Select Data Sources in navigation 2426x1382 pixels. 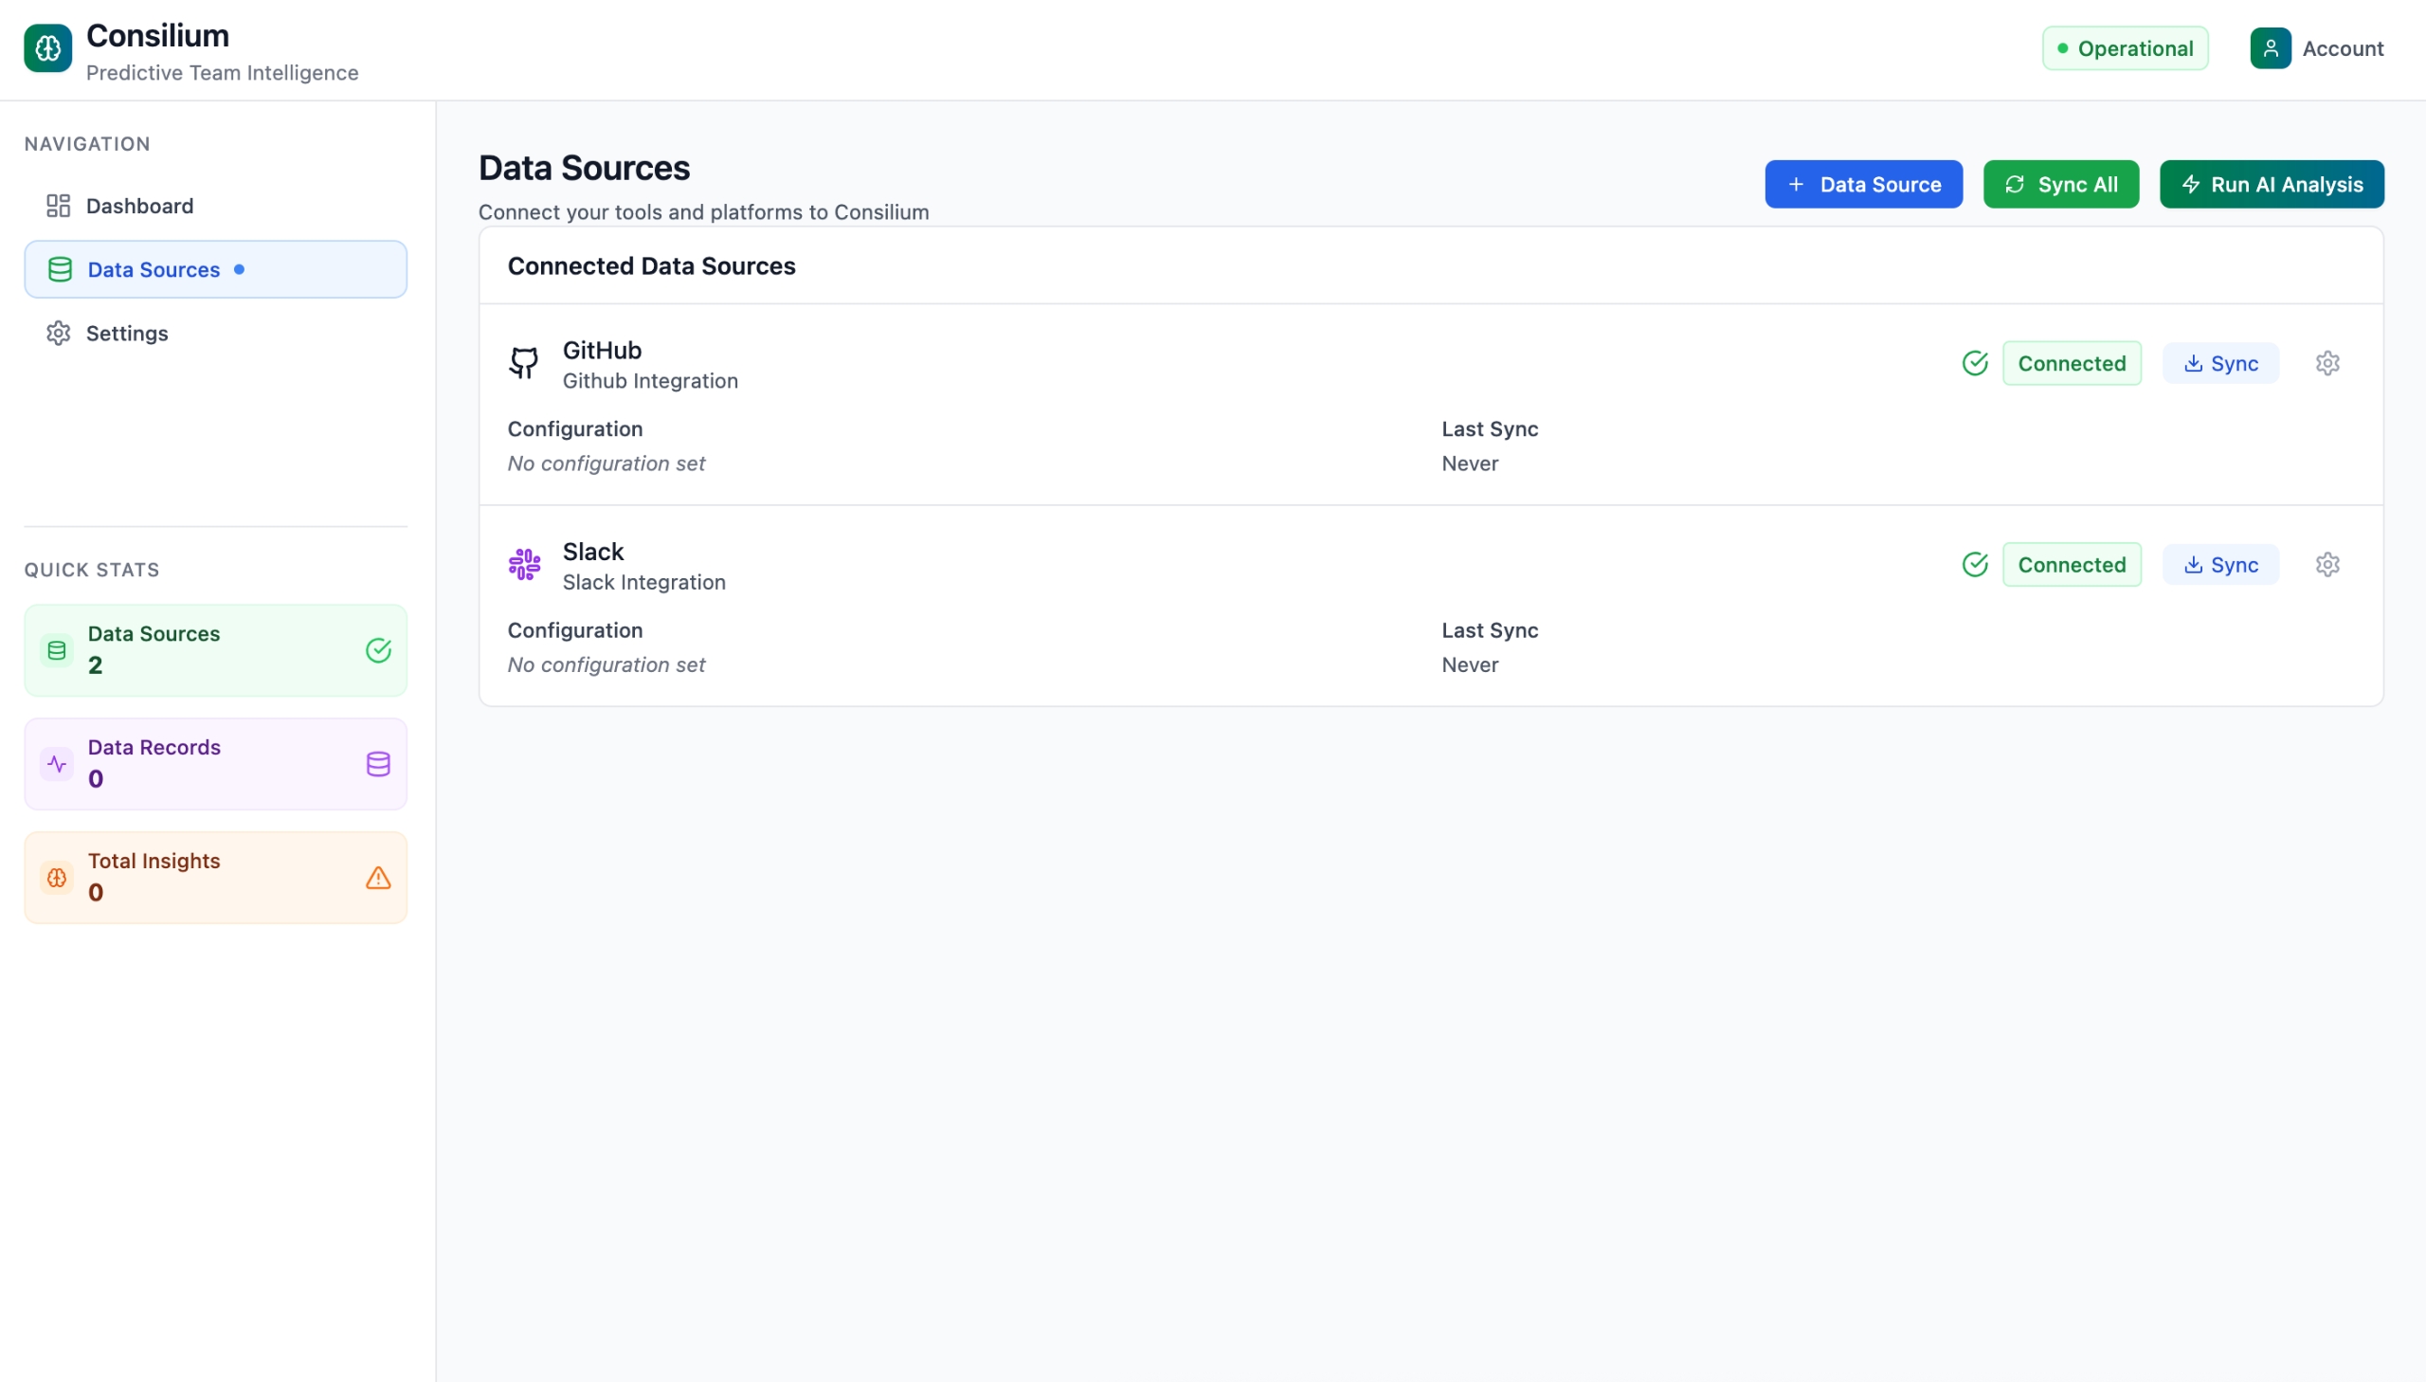pos(154,269)
